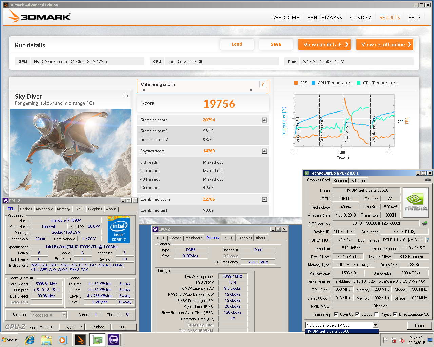Screen dimensions: 434x347
Task: Collapse the Combined score section
Action: click(x=264, y=199)
